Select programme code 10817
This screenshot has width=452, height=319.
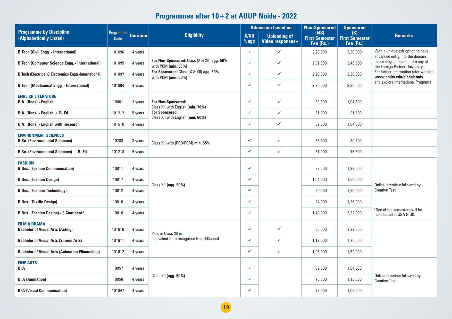click(118, 179)
